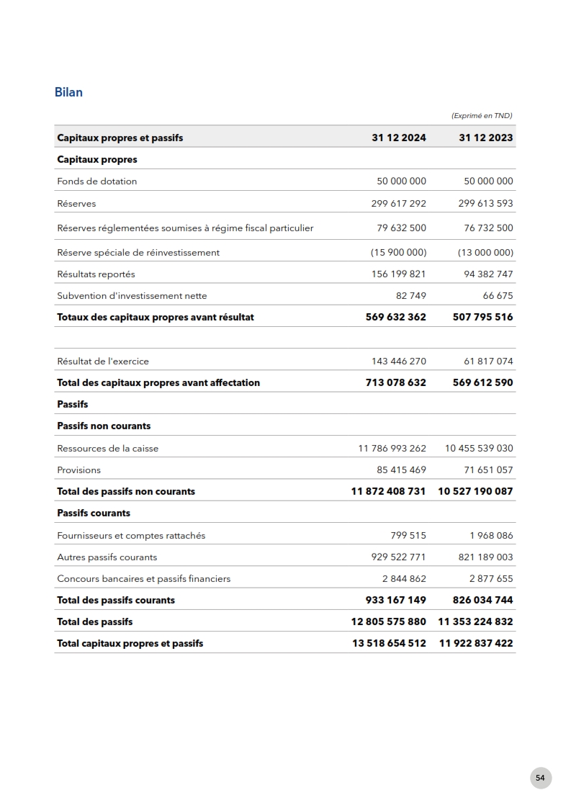This screenshot has height=808, width=571.
Task: Select Résultat de l'exercice 2024 amount
Action: [399, 362]
